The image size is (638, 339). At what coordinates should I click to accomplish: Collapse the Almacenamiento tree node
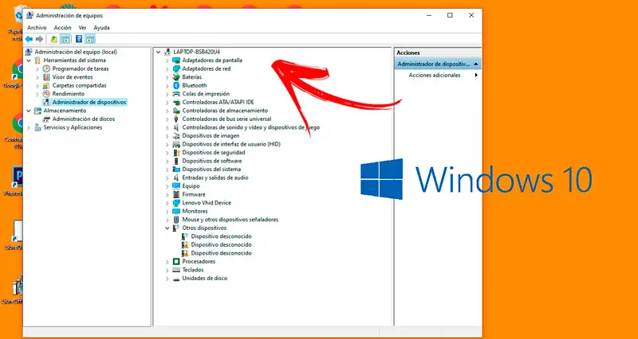(28, 111)
